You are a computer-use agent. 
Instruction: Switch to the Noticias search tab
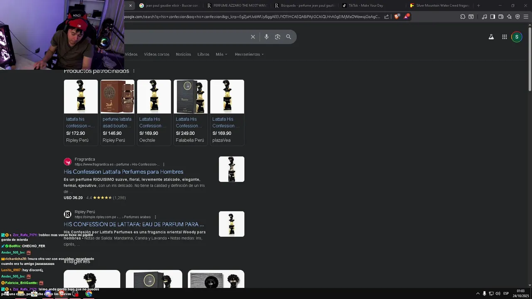[183, 54]
